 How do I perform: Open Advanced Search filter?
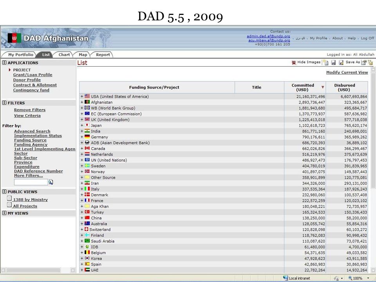[x=32, y=131]
